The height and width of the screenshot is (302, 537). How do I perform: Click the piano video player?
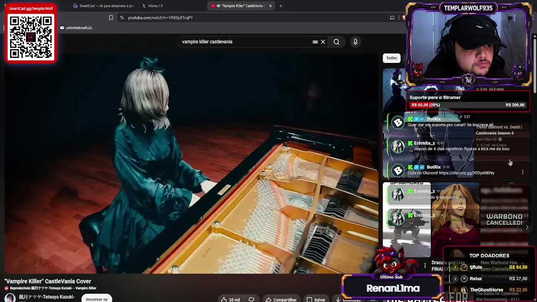pos(191,164)
